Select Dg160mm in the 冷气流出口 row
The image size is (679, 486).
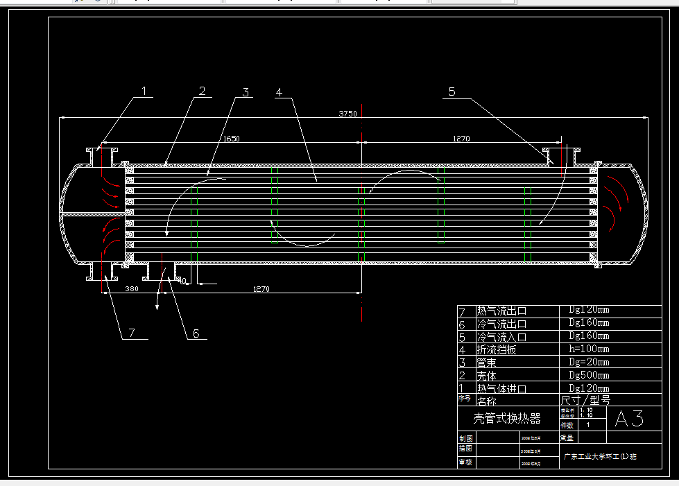pyautogui.click(x=589, y=322)
